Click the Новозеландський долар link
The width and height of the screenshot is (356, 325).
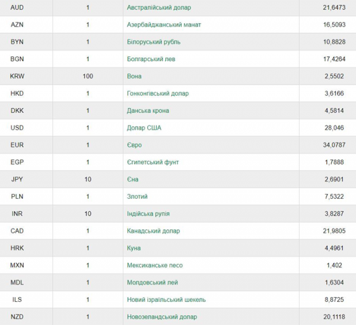pos(162,317)
